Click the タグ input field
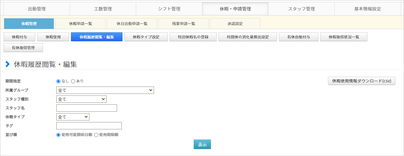Image resolution: width=404 pixels, height=156 pixels. click(89, 126)
